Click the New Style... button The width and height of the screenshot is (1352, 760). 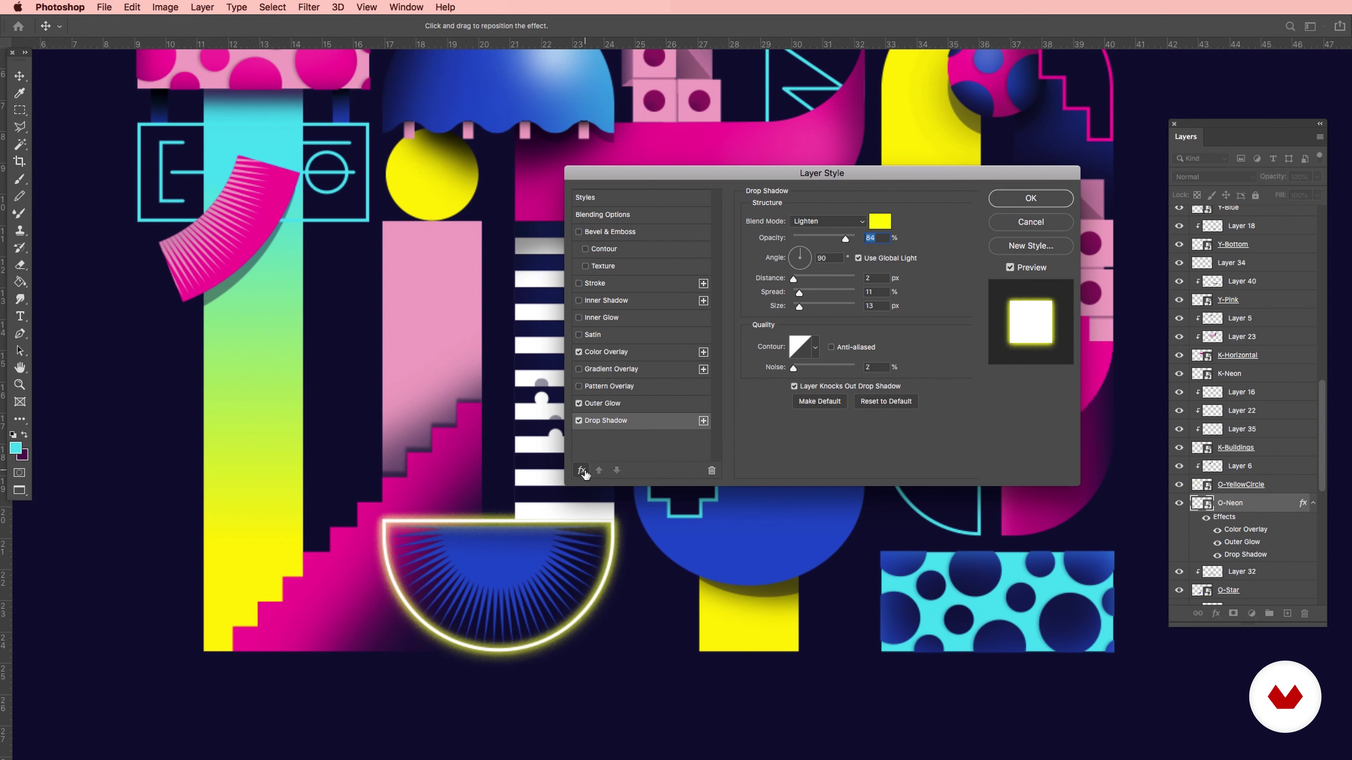[x=1031, y=246]
